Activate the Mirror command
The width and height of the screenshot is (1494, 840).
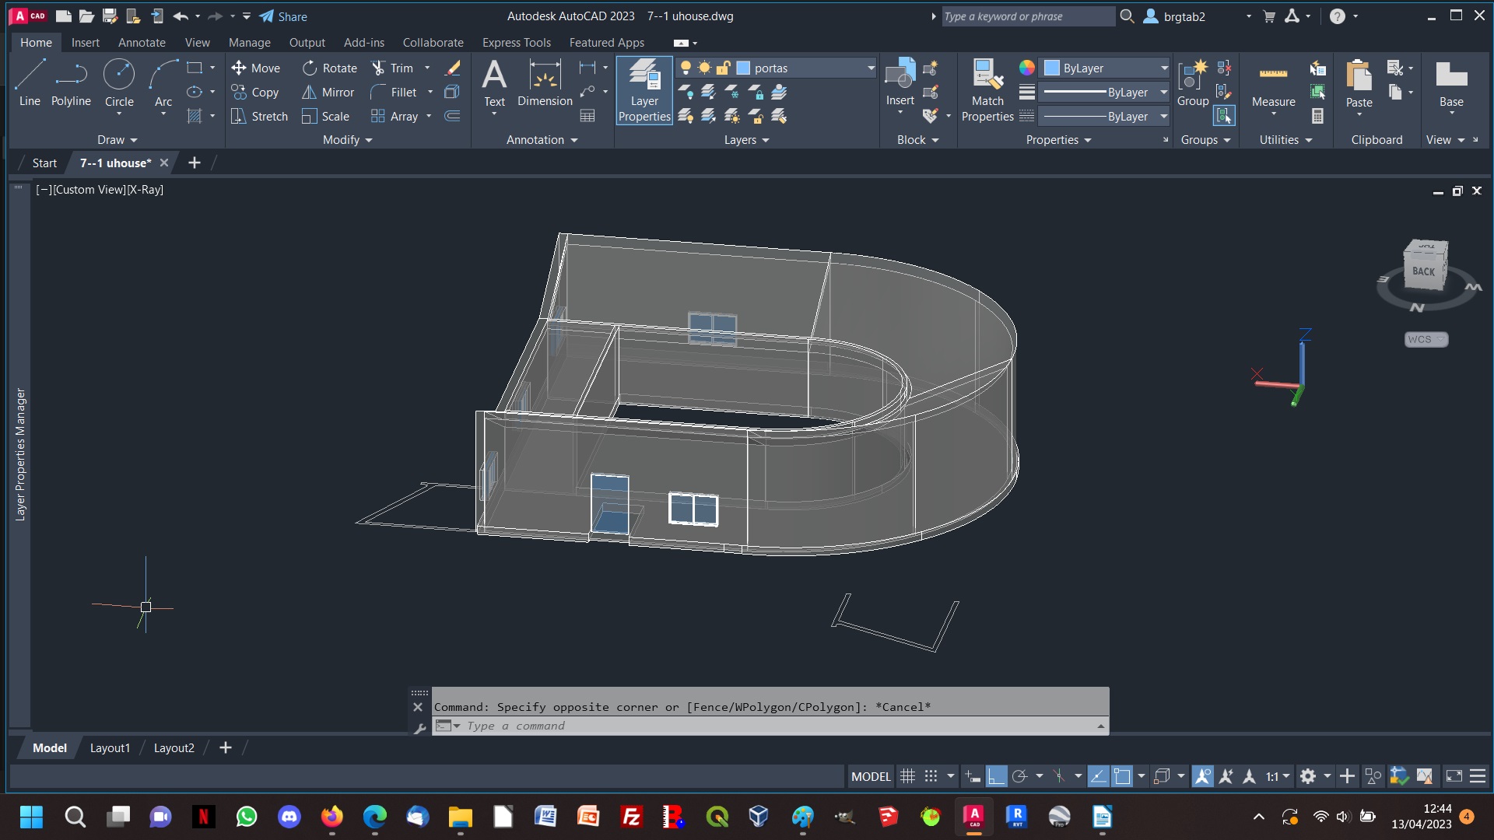tap(328, 93)
